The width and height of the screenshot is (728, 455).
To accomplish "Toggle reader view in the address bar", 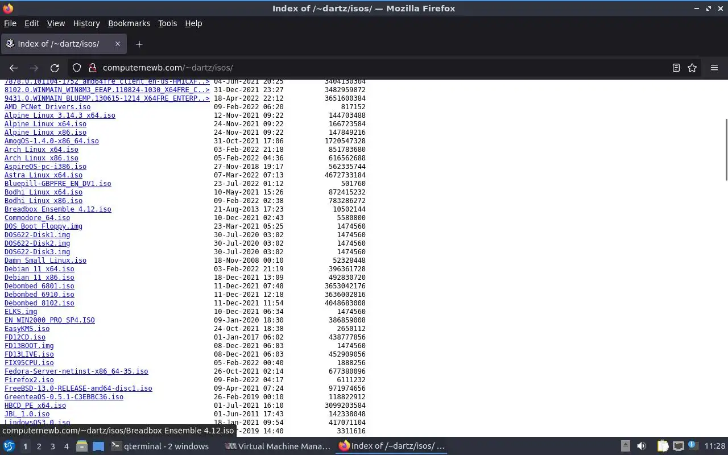I will pyautogui.click(x=676, y=68).
